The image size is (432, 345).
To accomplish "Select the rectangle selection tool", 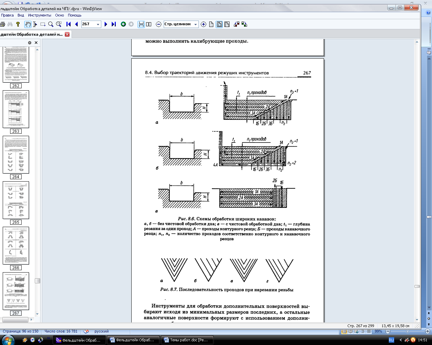I will pos(43,24).
